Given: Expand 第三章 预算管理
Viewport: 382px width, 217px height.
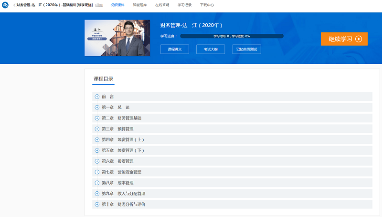Looking at the screenshot, I should tap(97, 129).
